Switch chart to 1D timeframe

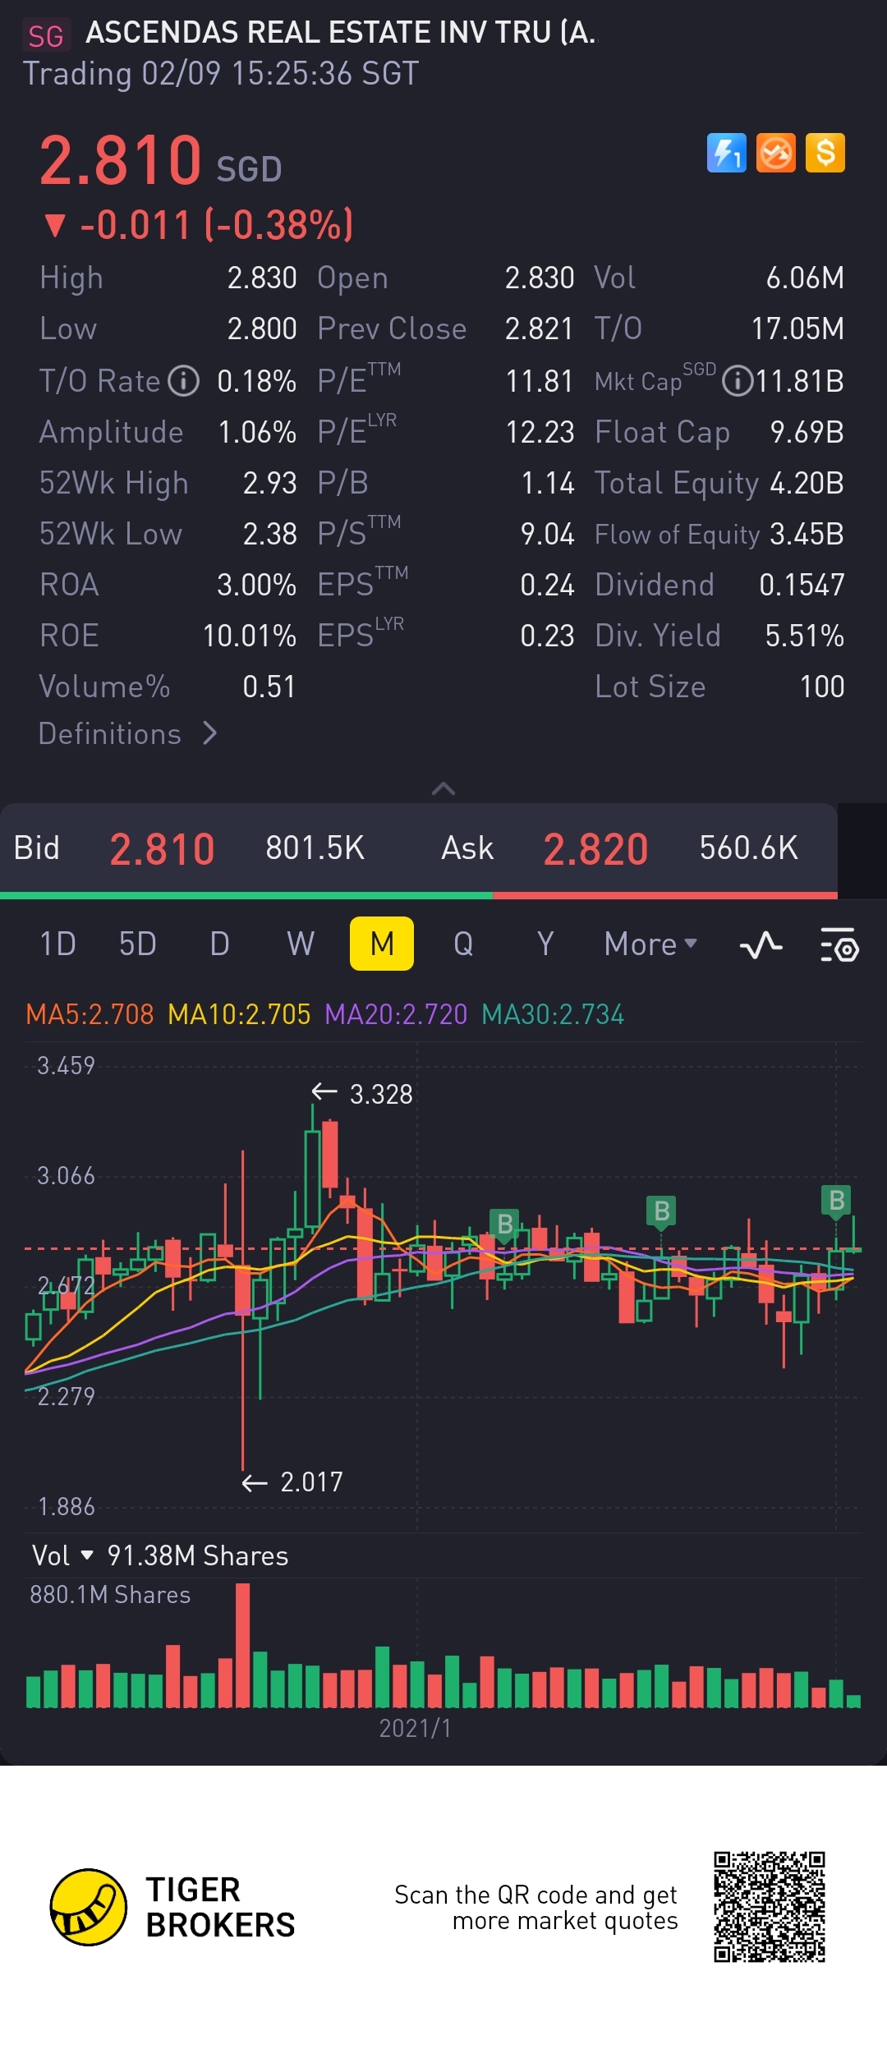57,944
